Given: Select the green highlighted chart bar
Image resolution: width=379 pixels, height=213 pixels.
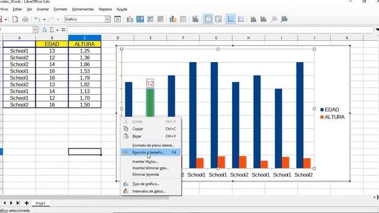Looking at the screenshot, I should coord(150,102).
